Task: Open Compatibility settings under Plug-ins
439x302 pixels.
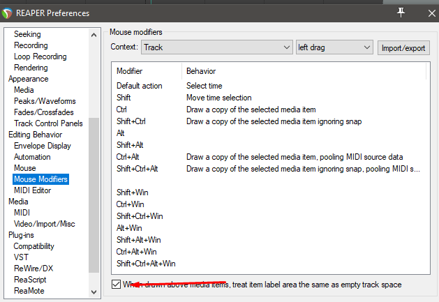Action: (x=34, y=246)
